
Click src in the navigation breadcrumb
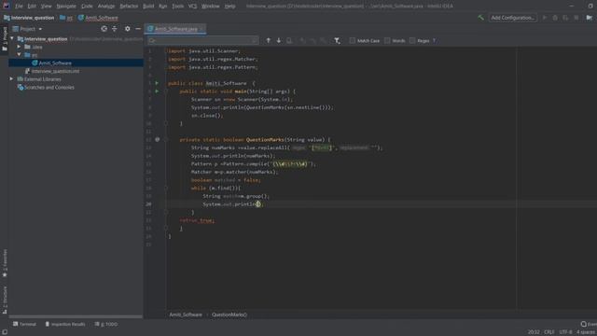click(70, 18)
